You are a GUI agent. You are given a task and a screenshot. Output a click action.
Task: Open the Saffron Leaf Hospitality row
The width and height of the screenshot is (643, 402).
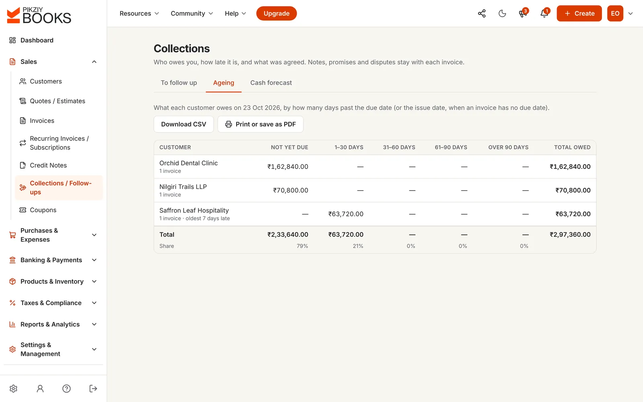point(375,214)
